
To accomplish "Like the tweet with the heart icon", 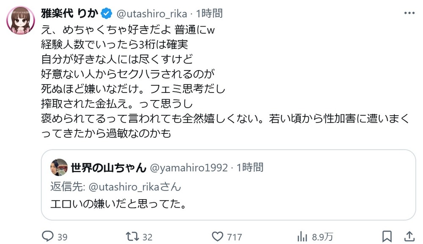I will [217, 236].
